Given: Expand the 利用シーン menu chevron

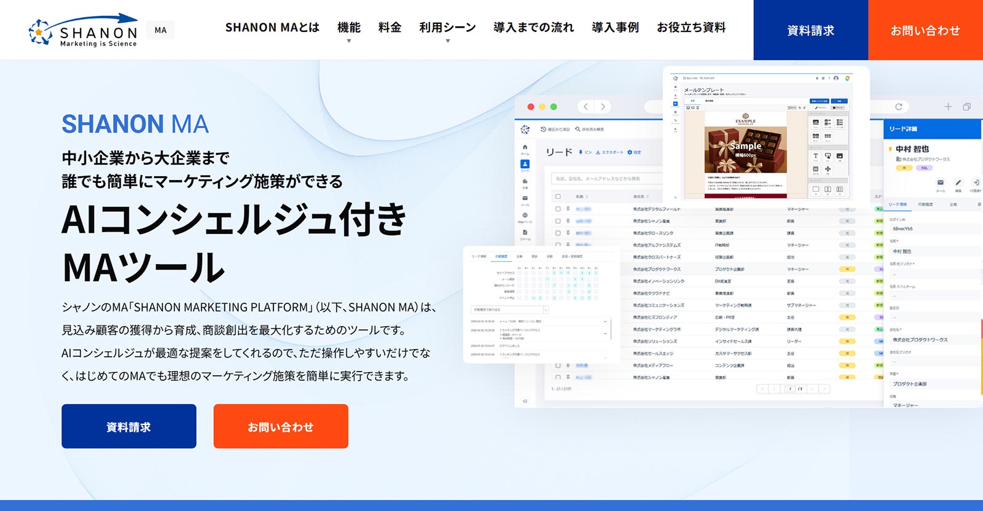Looking at the screenshot, I should point(448,41).
